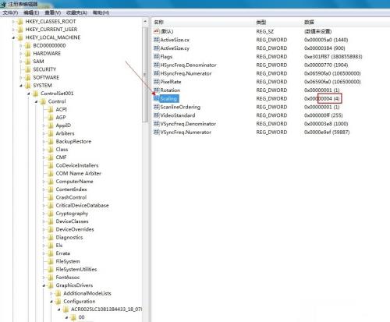This screenshot has height=322, width=390.
Task: Click the SOFTWARE folder icon
Action: click(x=28, y=77)
